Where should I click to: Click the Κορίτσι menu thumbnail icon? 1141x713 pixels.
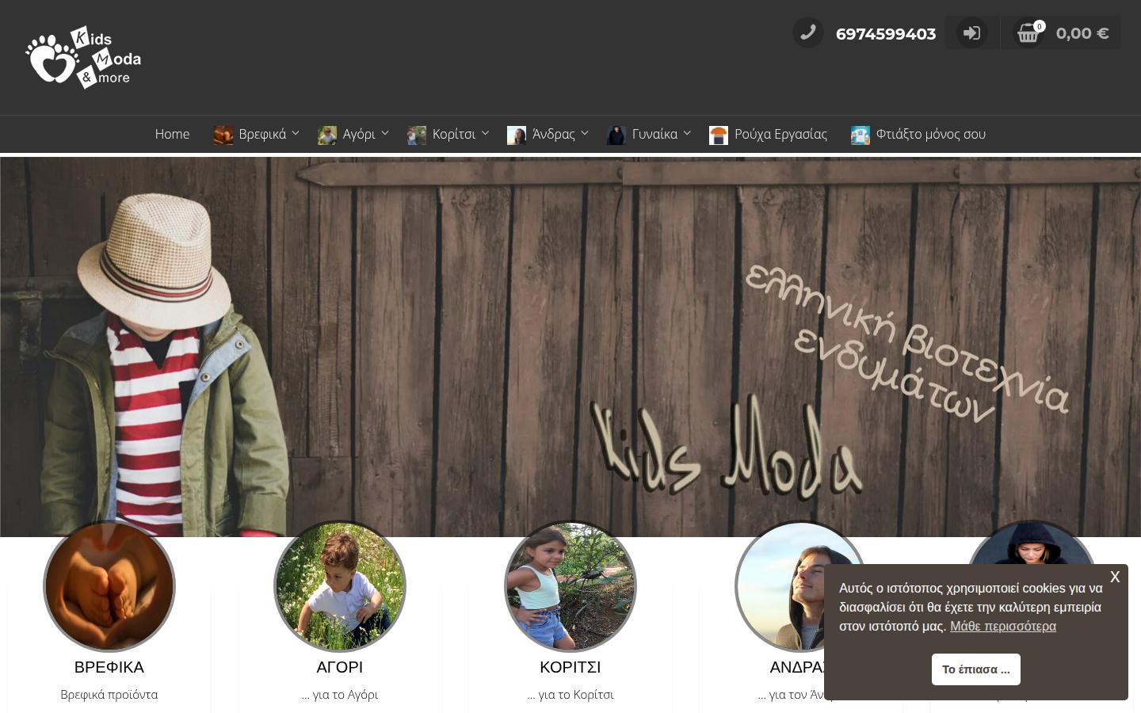[417, 135]
